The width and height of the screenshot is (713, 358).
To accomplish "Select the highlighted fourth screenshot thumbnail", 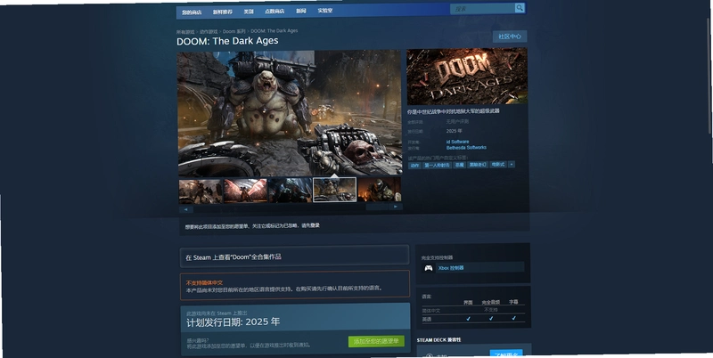I will click(335, 190).
